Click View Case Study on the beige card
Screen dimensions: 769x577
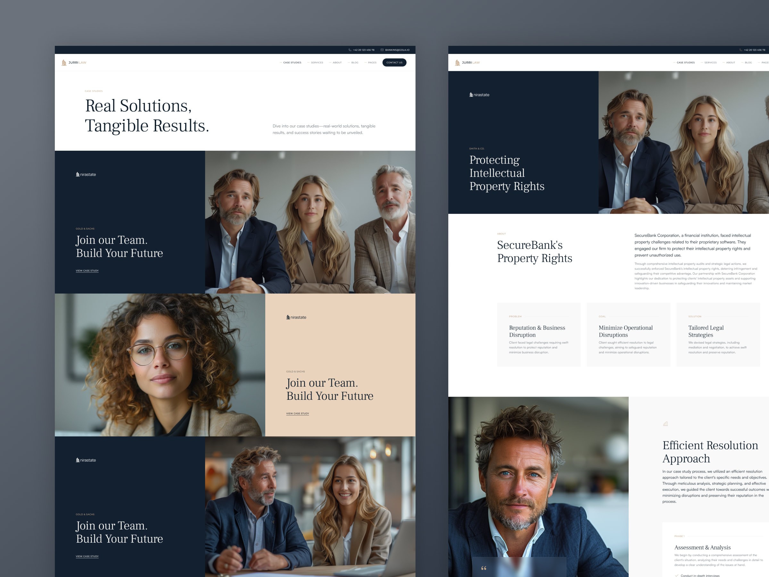pyautogui.click(x=297, y=414)
